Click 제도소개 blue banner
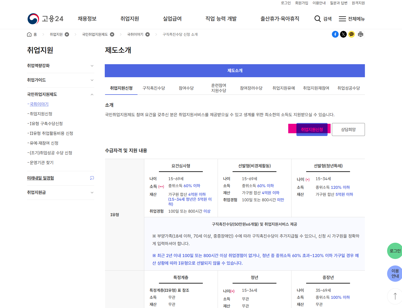 coord(235,71)
